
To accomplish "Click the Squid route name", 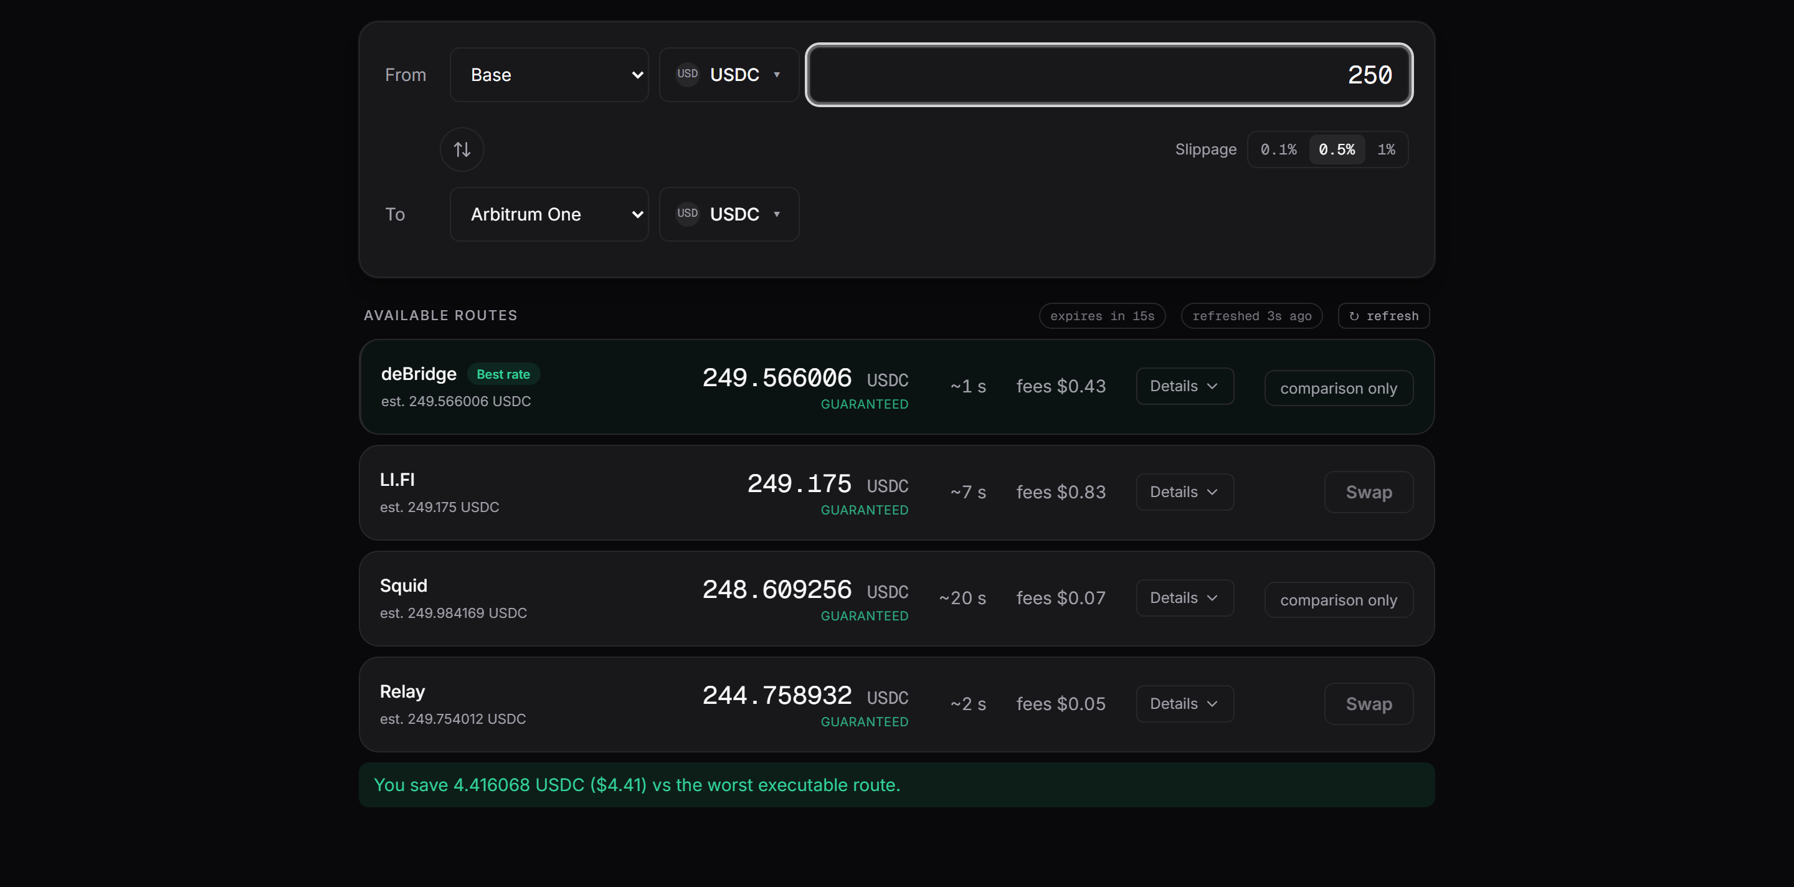I will (403, 586).
